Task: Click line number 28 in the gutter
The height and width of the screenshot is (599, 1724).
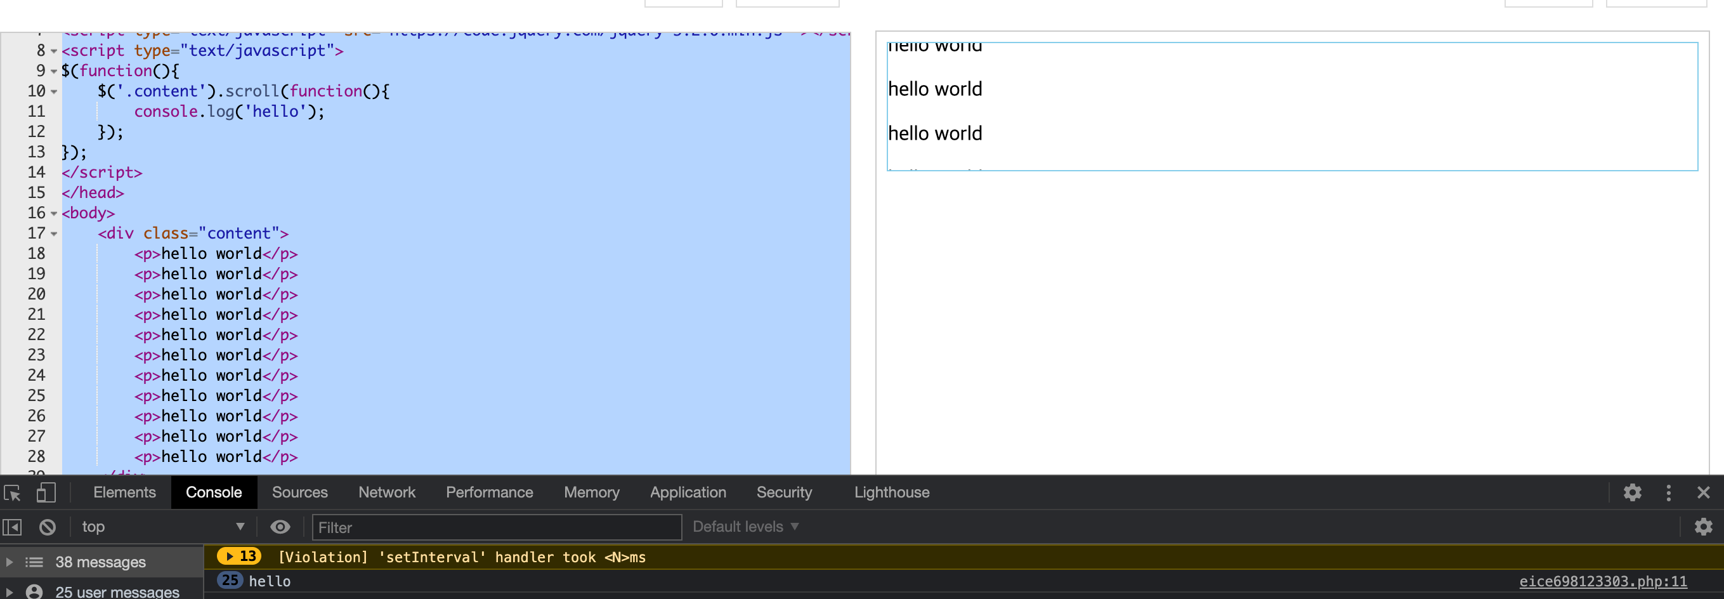Action: tap(36, 456)
